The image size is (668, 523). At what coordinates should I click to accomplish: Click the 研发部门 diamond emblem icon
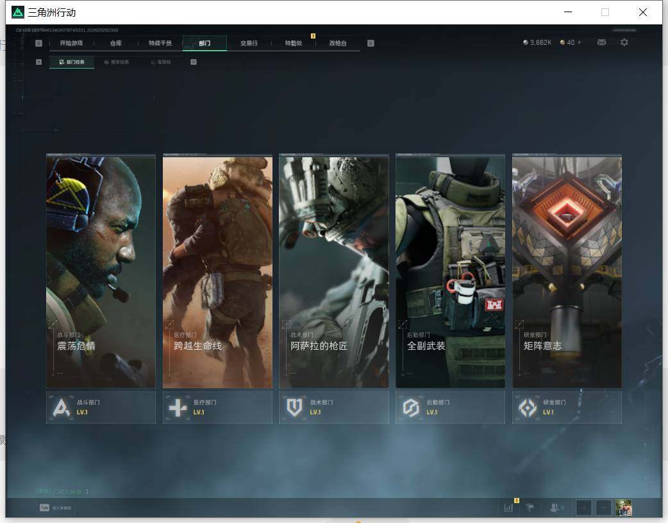tap(528, 408)
